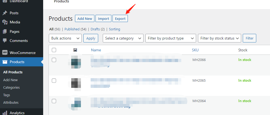Sort by the SKU column header
This screenshot has height=115, width=270.
tap(195, 50)
